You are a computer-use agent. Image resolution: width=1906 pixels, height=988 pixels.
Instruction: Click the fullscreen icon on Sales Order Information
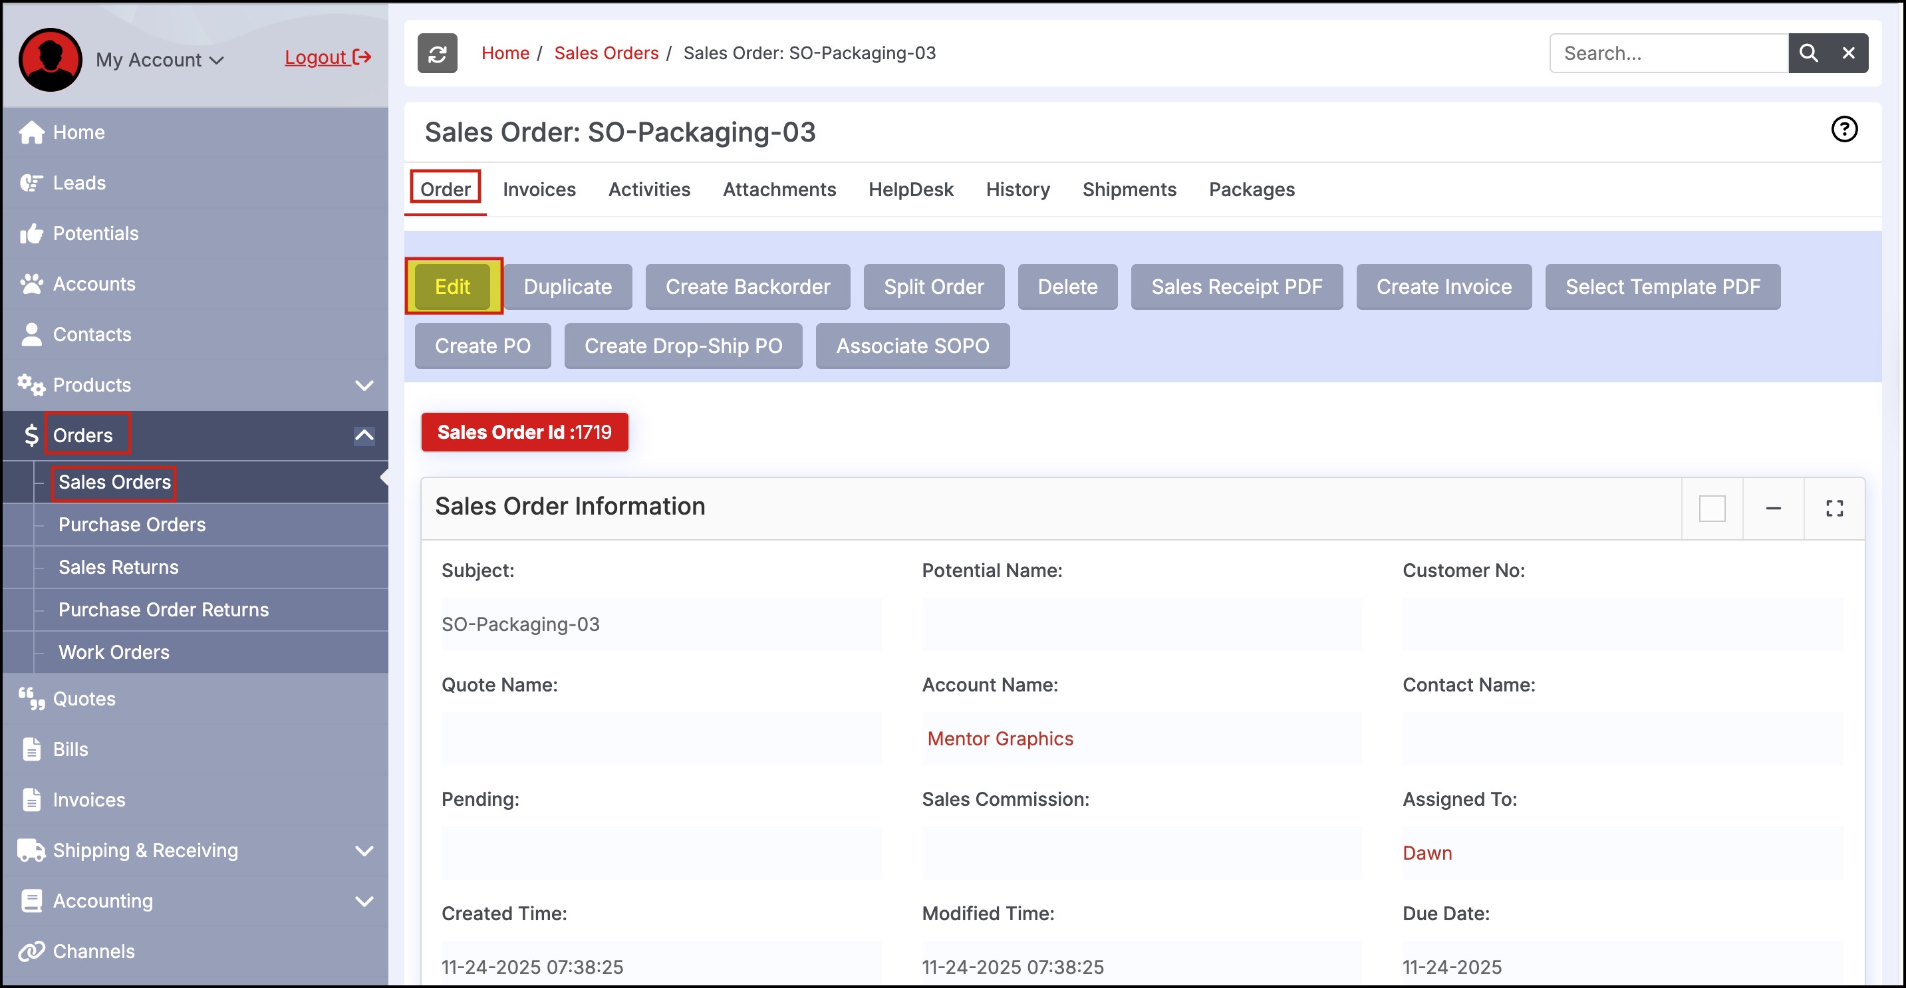tap(1834, 508)
